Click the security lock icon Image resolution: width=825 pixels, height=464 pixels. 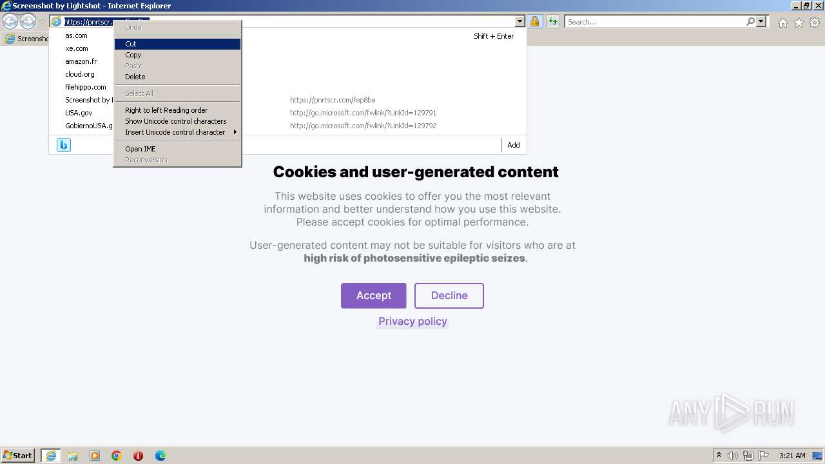pyautogui.click(x=534, y=22)
